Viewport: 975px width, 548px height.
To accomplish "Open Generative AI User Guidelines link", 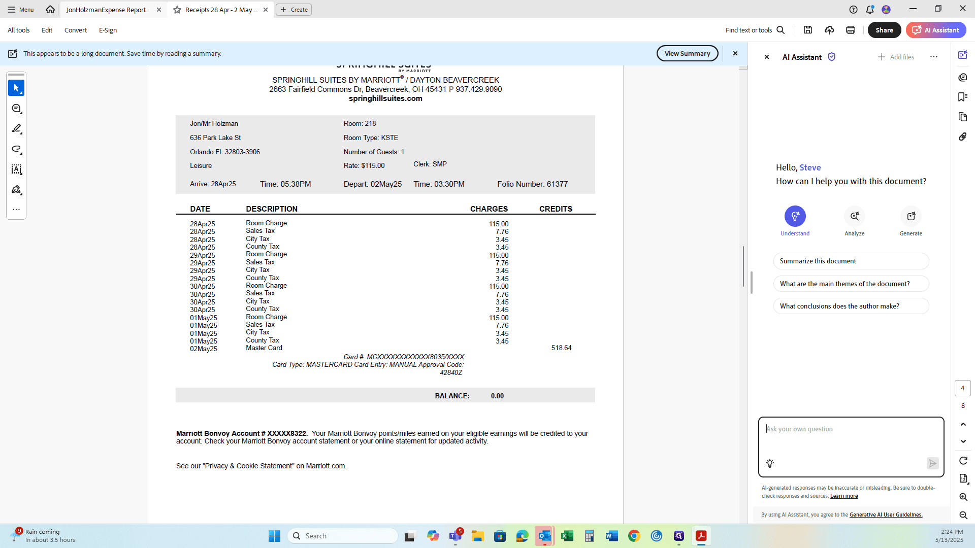I will [x=886, y=515].
